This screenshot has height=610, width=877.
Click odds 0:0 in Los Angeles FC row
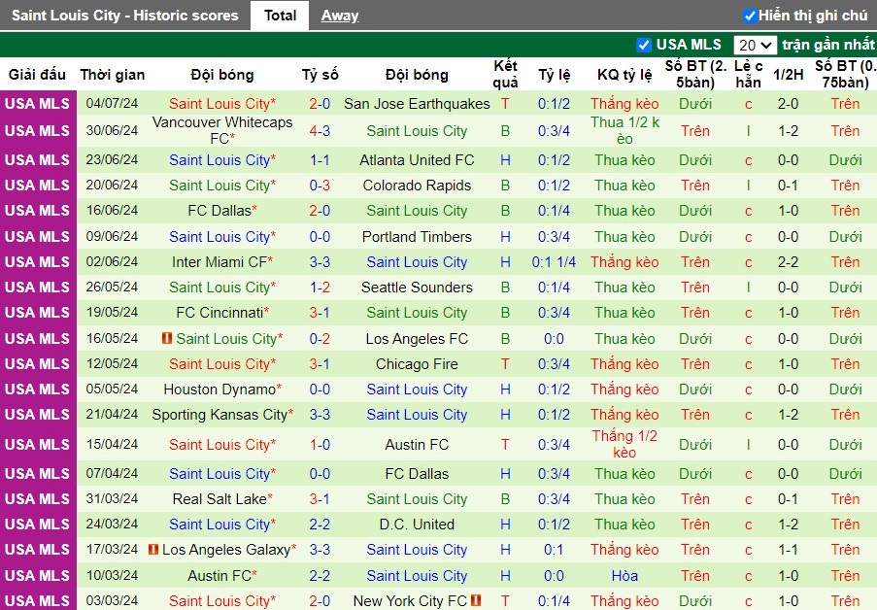[x=554, y=339]
